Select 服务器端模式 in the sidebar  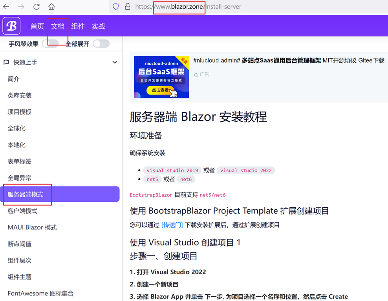[60, 194]
